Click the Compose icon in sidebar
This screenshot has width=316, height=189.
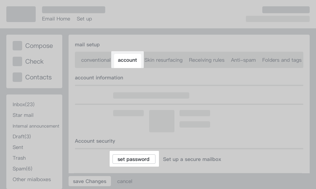click(17, 46)
